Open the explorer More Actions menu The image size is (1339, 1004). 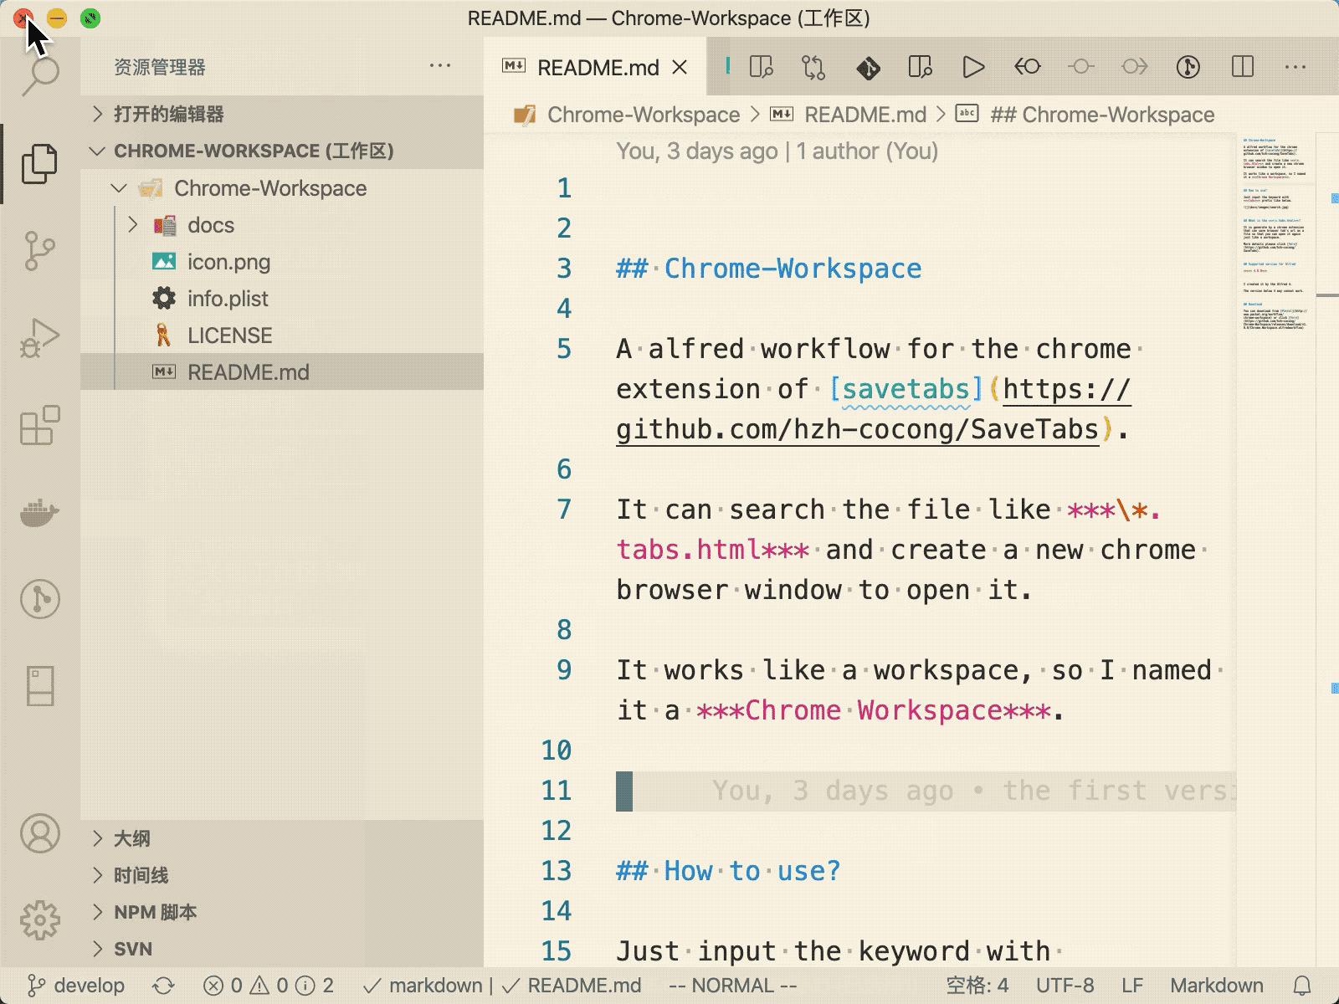(x=441, y=67)
